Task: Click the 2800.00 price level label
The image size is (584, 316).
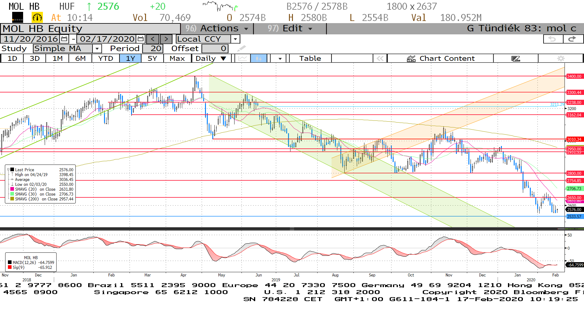Action: pyautogui.click(x=574, y=173)
